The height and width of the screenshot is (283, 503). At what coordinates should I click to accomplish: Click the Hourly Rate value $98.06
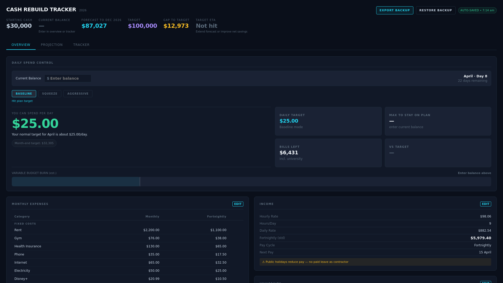coord(486,216)
